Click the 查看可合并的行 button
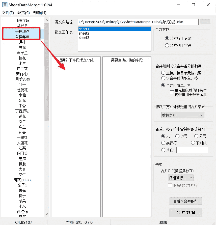 tap(185, 201)
